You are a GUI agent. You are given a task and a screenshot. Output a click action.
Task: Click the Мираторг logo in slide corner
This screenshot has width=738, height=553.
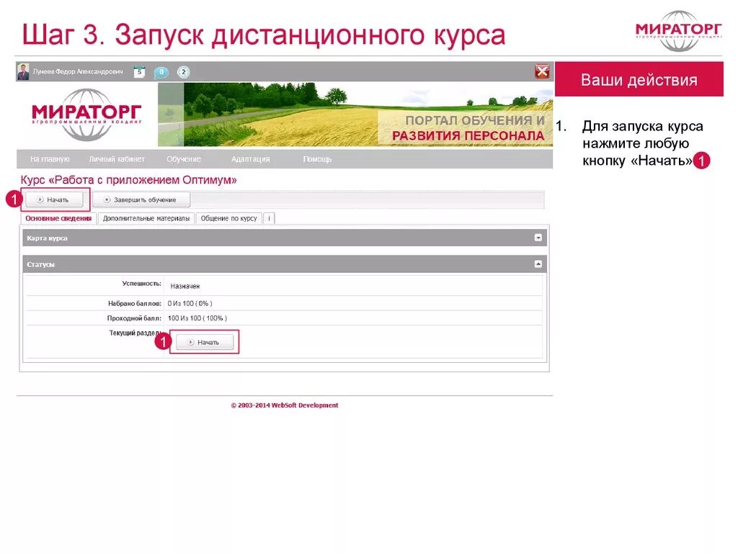coord(678,31)
